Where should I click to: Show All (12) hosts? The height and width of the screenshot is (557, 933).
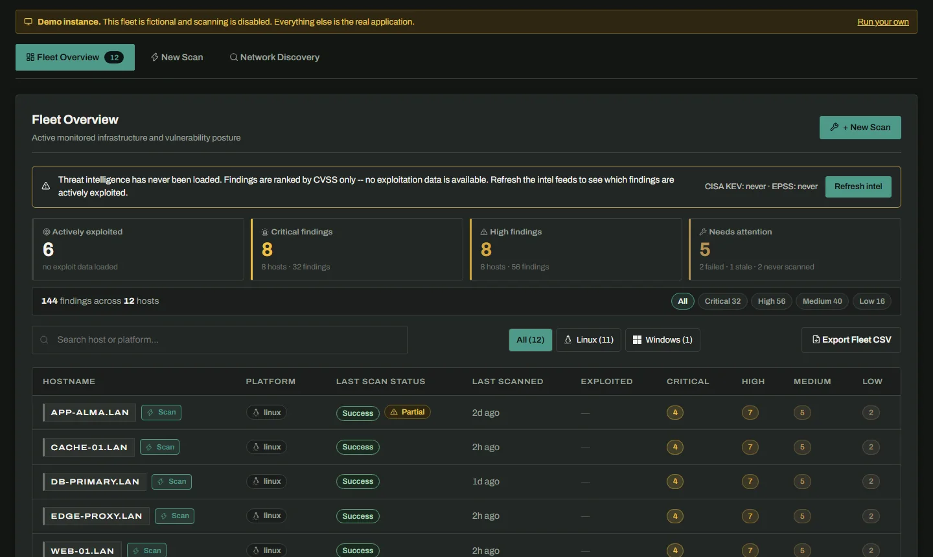pyautogui.click(x=531, y=340)
